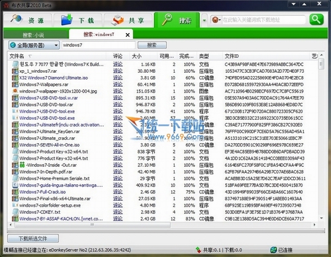Select Windows7-Ultimate_crack.rar file

coord(47,138)
